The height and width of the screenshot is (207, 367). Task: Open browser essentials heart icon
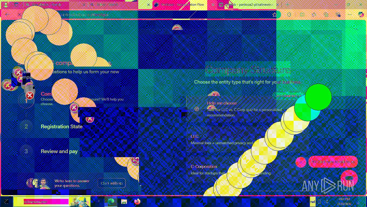338,15
